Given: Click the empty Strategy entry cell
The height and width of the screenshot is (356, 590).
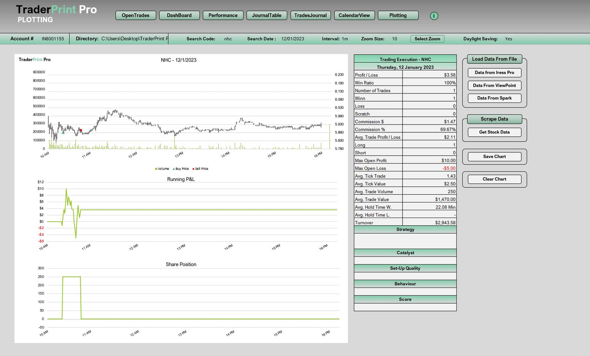Looking at the screenshot, I should (x=405, y=241).
